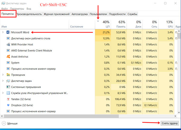Expand the Служба узла process group
Screen dimensions: 181x130
point(3,93)
